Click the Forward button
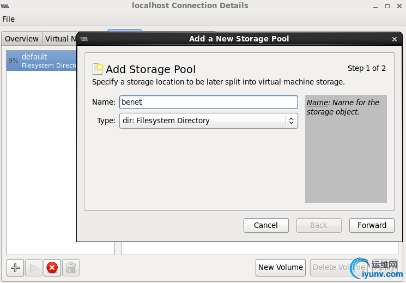 pos(372,225)
